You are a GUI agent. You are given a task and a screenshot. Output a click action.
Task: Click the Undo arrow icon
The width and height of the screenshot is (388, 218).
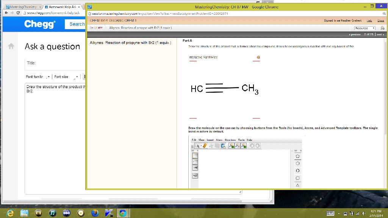coord(252,145)
